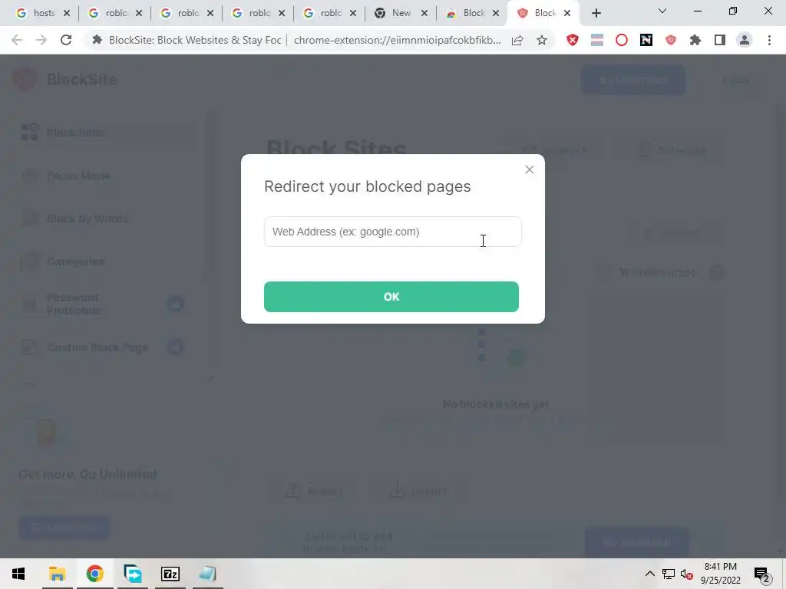
Task: Open the Notion extension icon
Action: (646, 40)
